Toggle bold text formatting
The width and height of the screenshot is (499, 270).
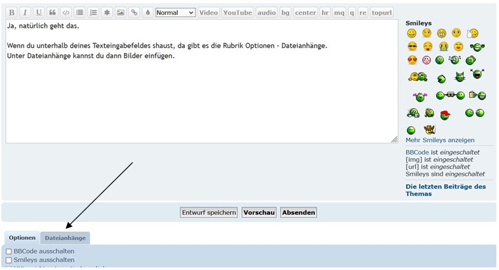pyautogui.click(x=11, y=12)
